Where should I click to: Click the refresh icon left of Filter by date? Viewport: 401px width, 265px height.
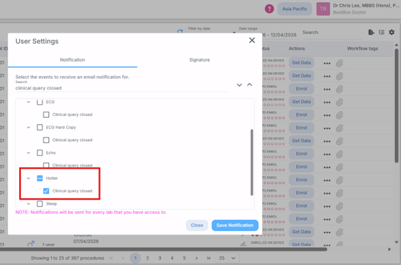[180, 31]
